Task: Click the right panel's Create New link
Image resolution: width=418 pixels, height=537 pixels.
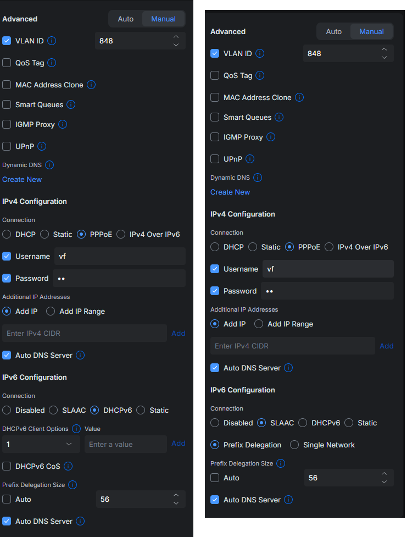Action: click(230, 192)
